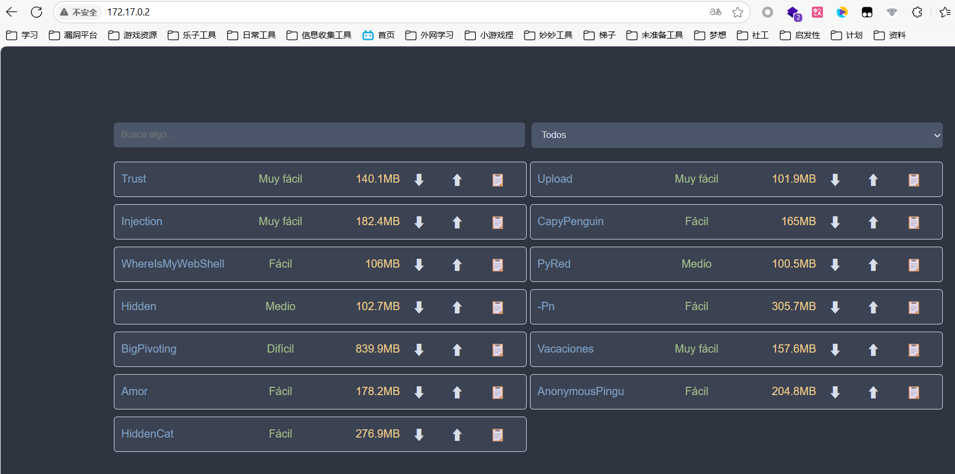Open the 未准备工具 bookmark folder

pyautogui.click(x=655, y=35)
